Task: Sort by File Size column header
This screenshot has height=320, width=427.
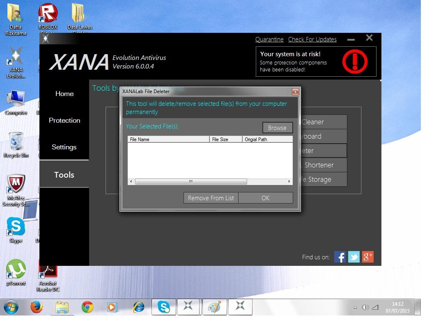Action: (x=226, y=139)
